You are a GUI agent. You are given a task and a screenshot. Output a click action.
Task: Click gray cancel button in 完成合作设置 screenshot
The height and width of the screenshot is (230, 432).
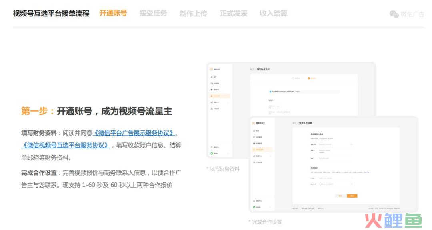point(340,196)
